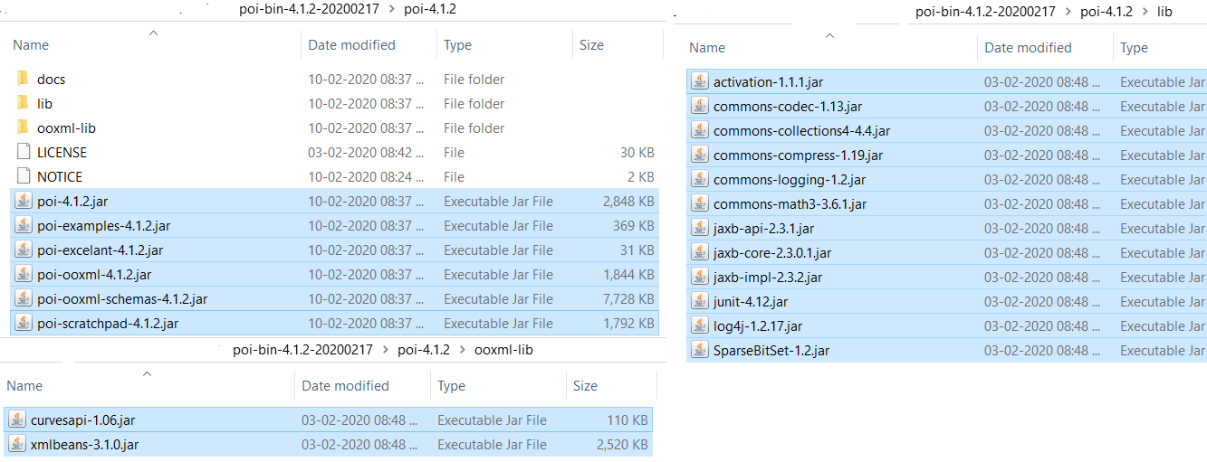Screen dimensions: 1207x462
Task: Sort top-left file list by Size column
Action: click(591, 45)
